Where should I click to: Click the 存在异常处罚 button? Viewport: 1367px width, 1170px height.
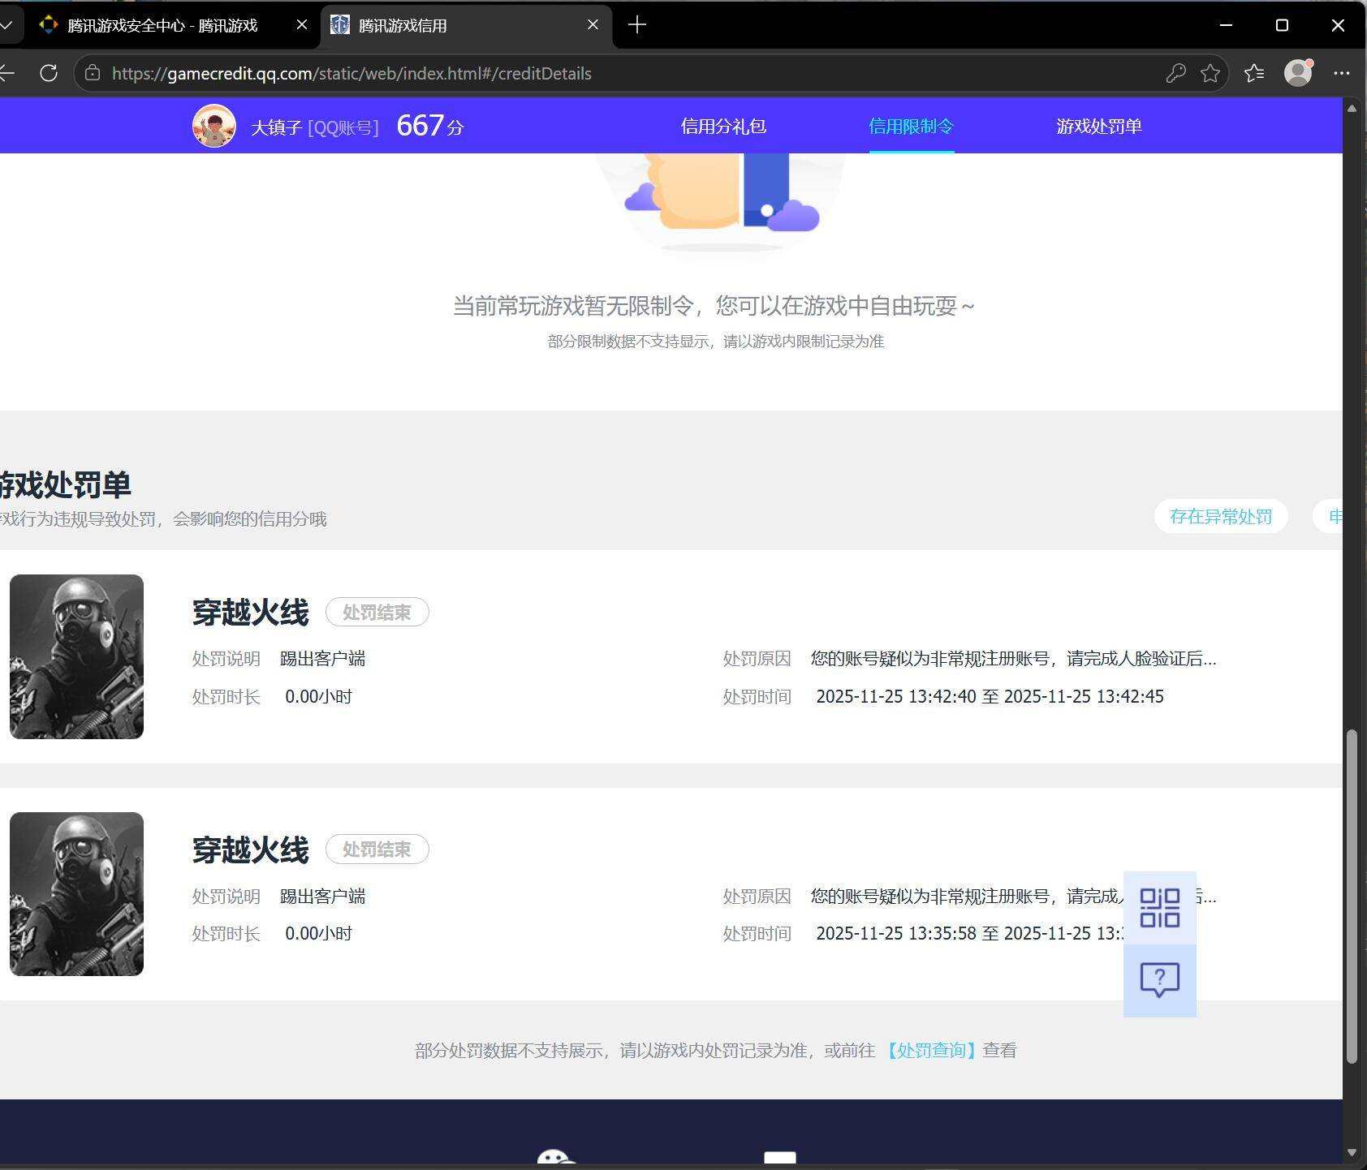pos(1221,517)
